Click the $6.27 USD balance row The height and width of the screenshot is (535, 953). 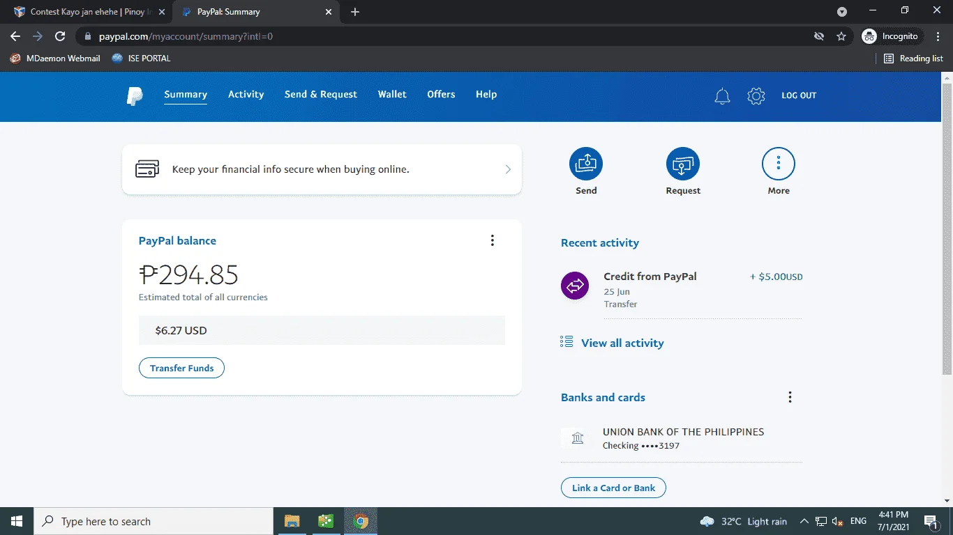click(322, 330)
